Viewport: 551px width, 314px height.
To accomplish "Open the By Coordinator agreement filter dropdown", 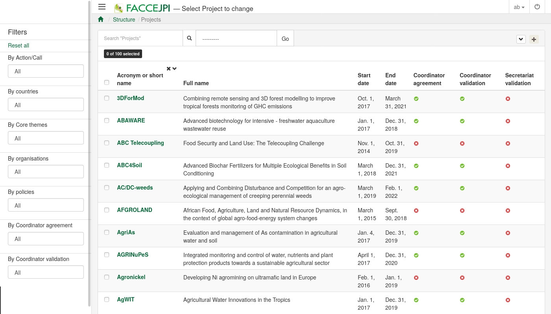I will [x=46, y=239].
